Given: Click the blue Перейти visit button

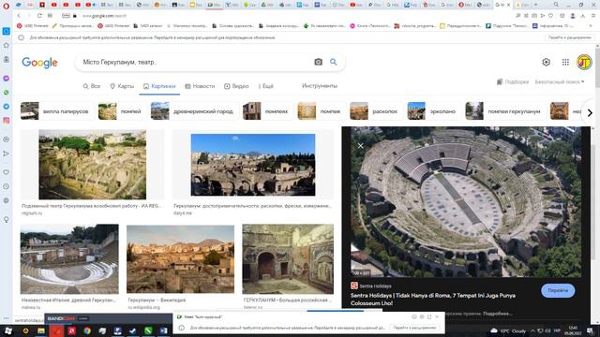Looking at the screenshot, I should click(x=558, y=290).
